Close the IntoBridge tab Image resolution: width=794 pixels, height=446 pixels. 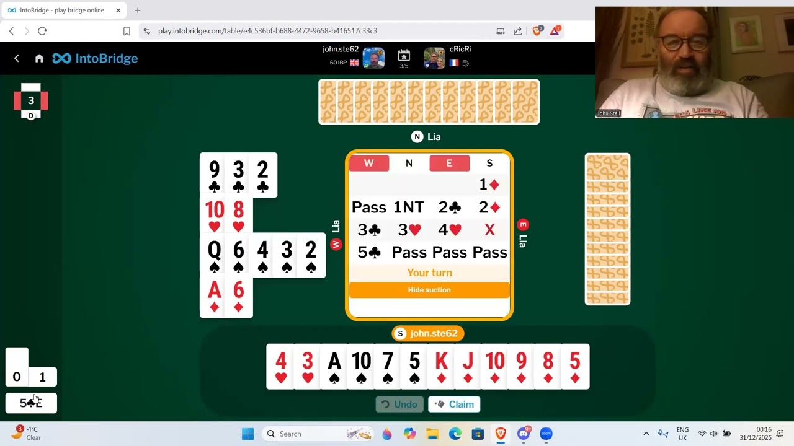(118, 10)
